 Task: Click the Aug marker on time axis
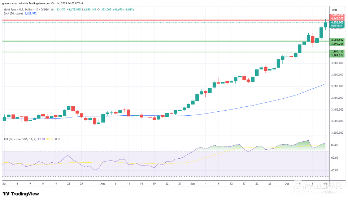click(x=103, y=183)
